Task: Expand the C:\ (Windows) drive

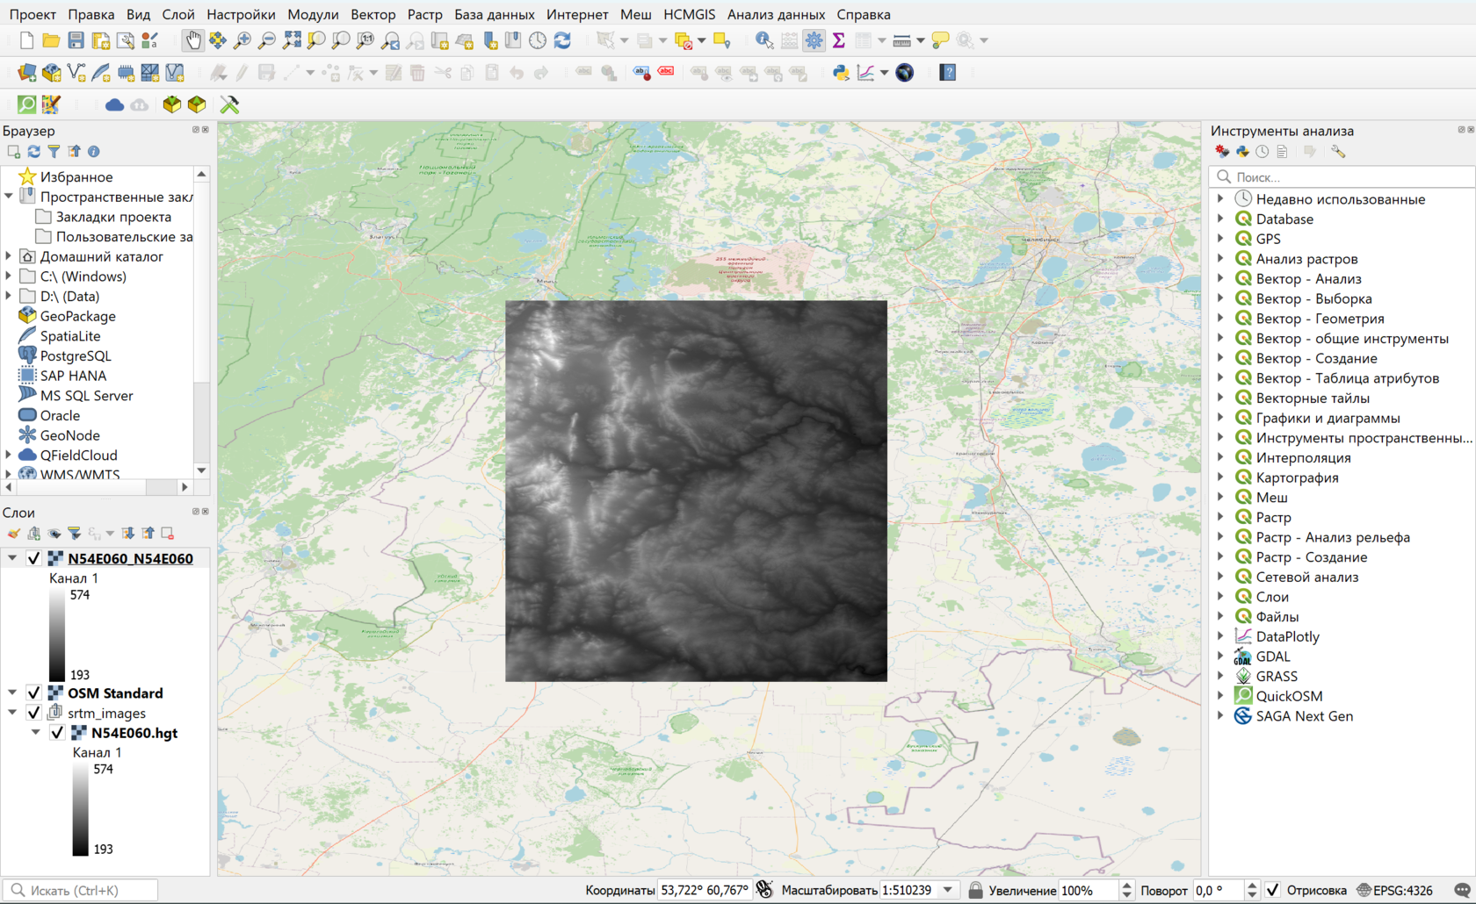Action: pos(9,276)
